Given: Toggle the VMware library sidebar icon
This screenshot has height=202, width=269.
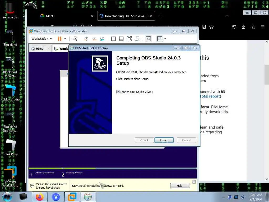Looking at the screenshot, I should (113, 39).
